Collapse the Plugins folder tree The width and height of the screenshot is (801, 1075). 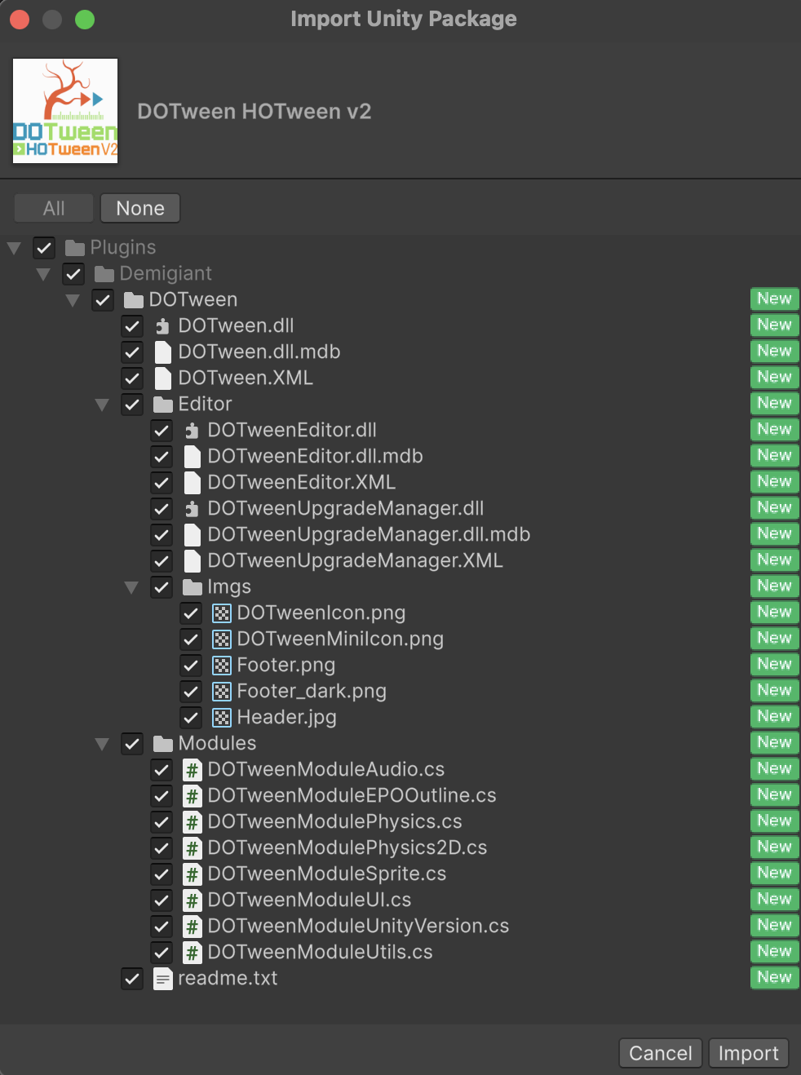pyautogui.click(x=14, y=248)
